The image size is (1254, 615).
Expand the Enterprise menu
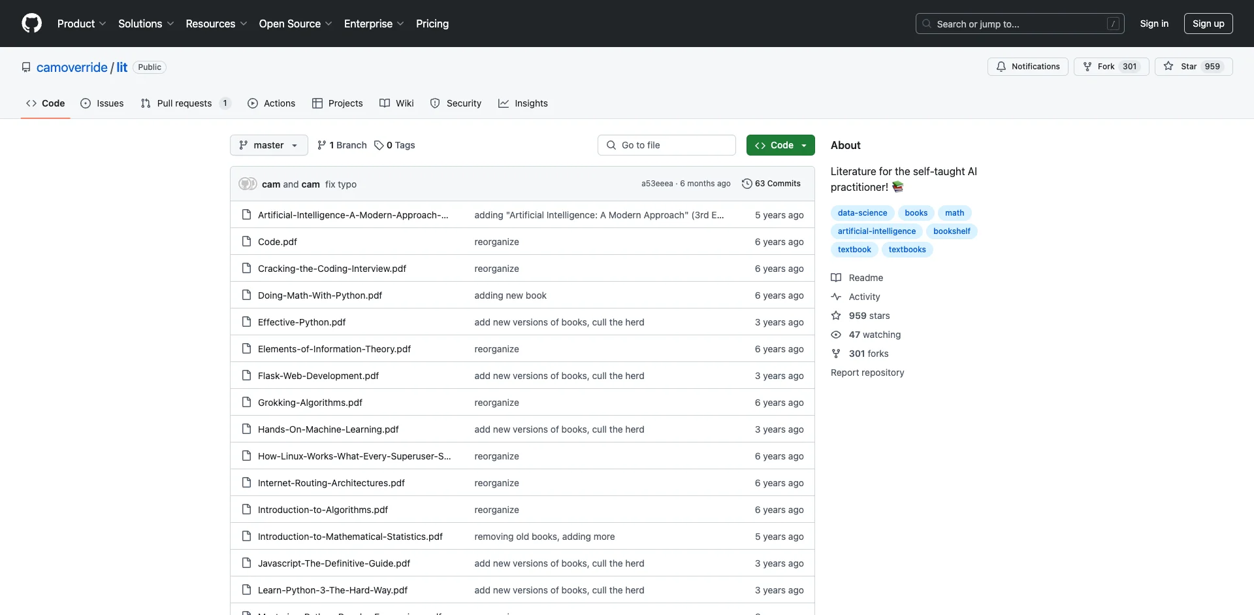click(374, 24)
